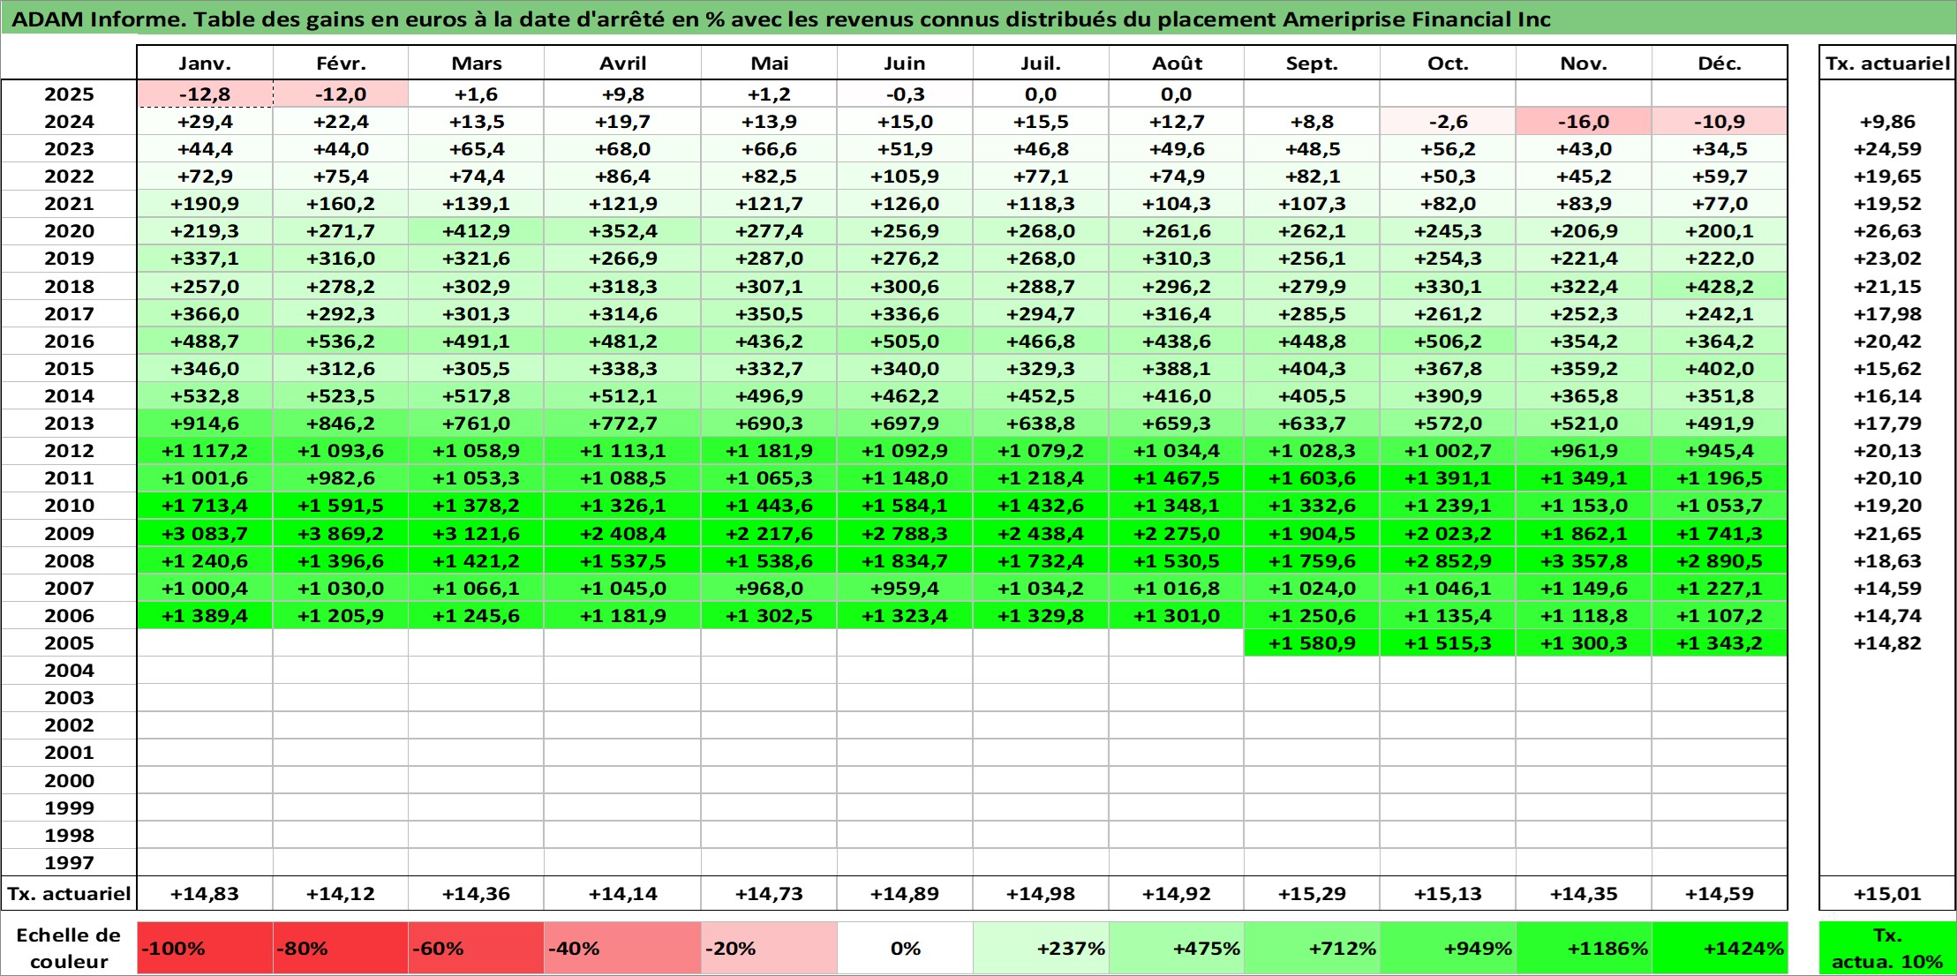Image resolution: width=1957 pixels, height=976 pixels.
Task: Click the -60% color scale swatch
Action: point(476,949)
